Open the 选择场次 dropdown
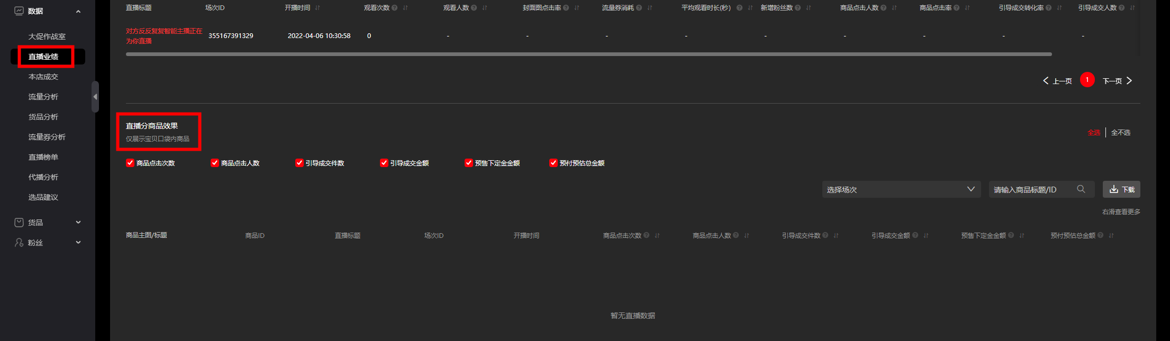The width and height of the screenshot is (1170, 341). pos(901,189)
